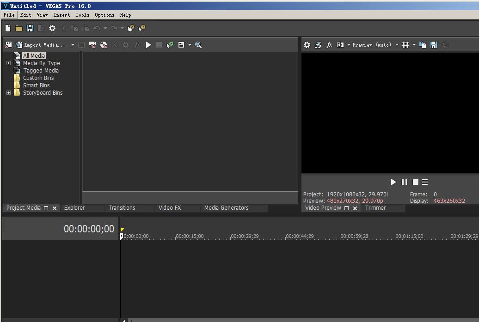
Task: Activate the What's This Help cursor icon
Action: pos(142,28)
